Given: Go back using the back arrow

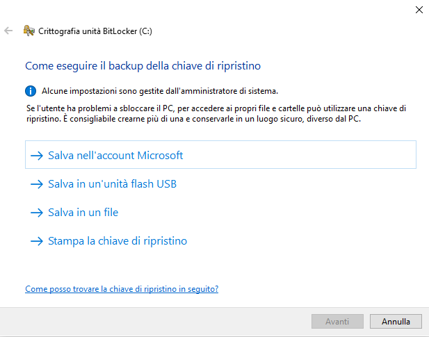Looking at the screenshot, I should click(x=8, y=31).
